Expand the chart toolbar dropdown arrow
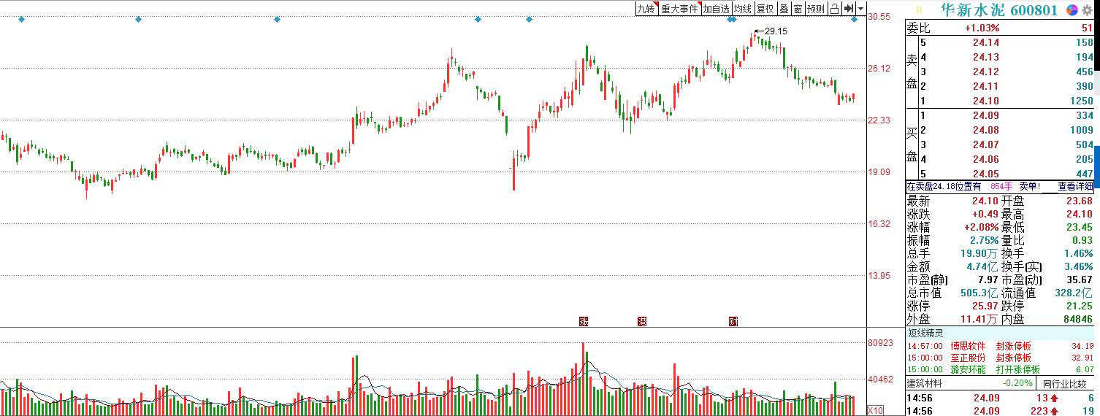Image resolution: width=1100 pixels, height=416 pixels. click(861, 9)
